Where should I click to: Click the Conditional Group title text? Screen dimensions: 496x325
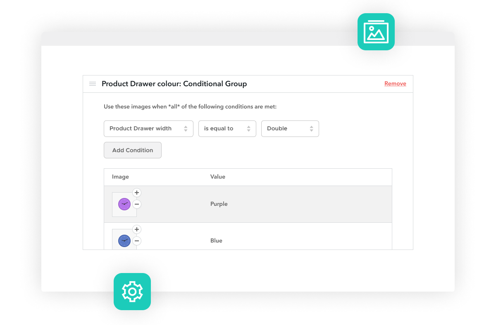pos(174,84)
